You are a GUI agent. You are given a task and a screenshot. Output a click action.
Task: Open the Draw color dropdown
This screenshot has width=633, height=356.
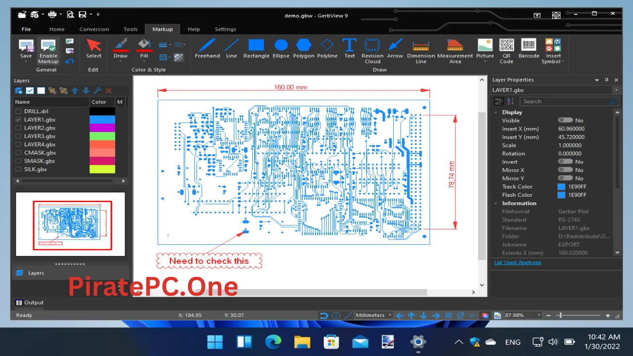tap(121, 61)
